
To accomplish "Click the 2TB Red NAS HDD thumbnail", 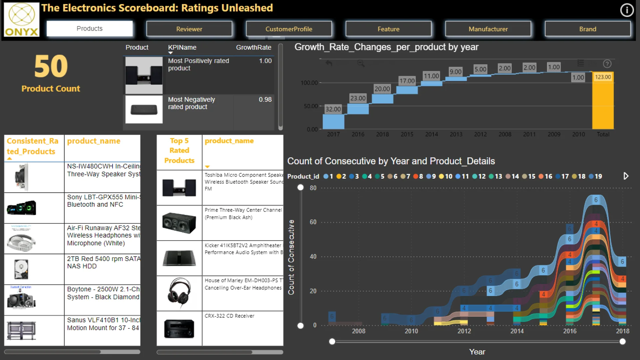I will (x=22, y=269).
